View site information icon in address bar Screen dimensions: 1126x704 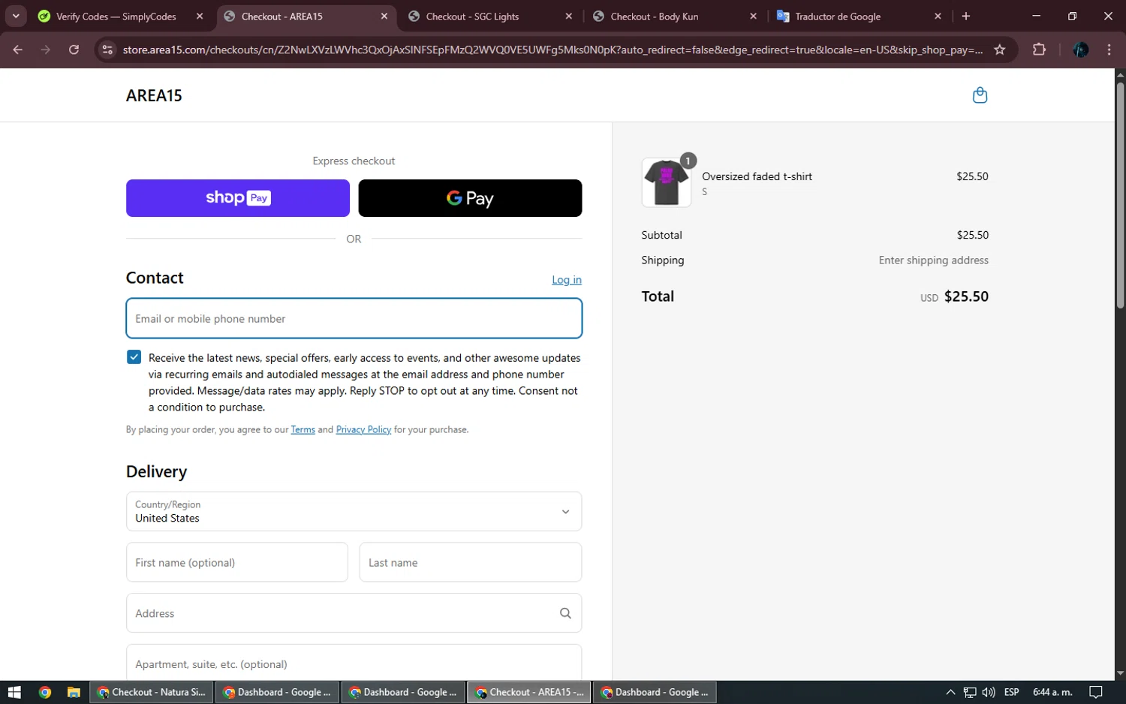107,50
